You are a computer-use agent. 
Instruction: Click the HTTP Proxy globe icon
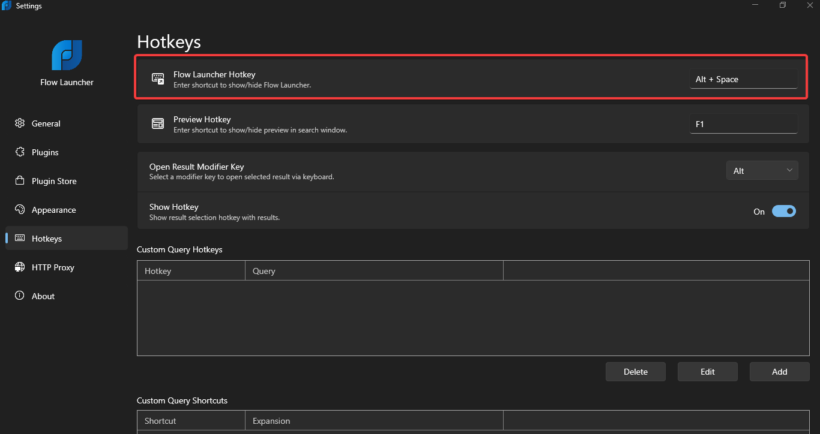click(20, 267)
